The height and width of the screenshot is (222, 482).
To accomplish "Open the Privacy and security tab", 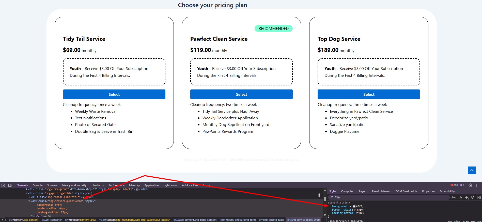I will (x=74, y=185).
